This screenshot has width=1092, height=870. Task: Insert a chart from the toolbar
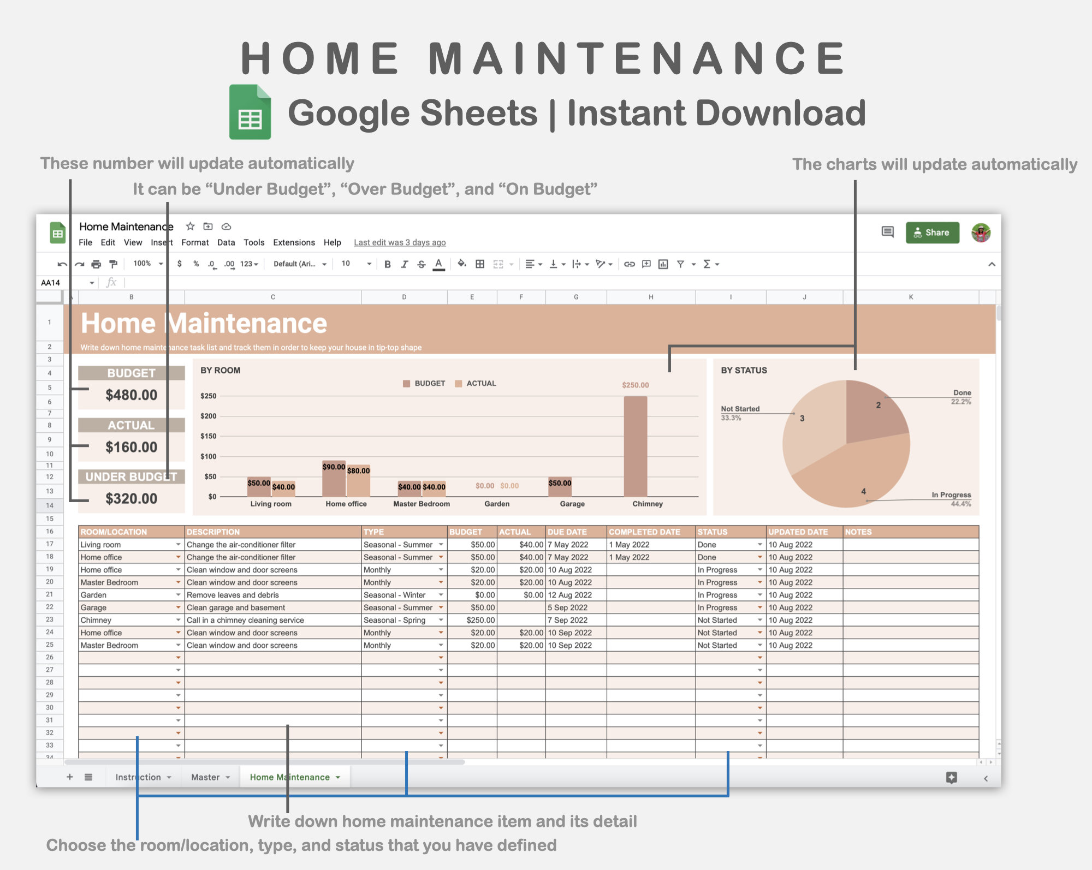point(662,264)
